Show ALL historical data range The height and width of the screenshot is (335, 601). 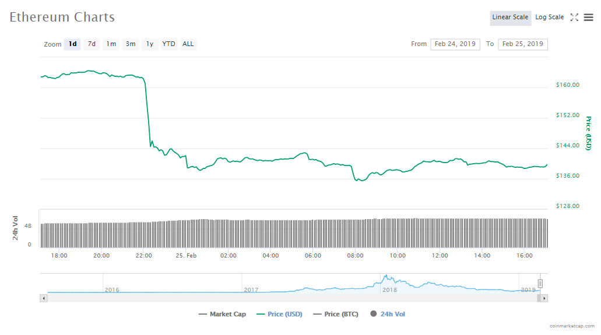coord(188,44)
